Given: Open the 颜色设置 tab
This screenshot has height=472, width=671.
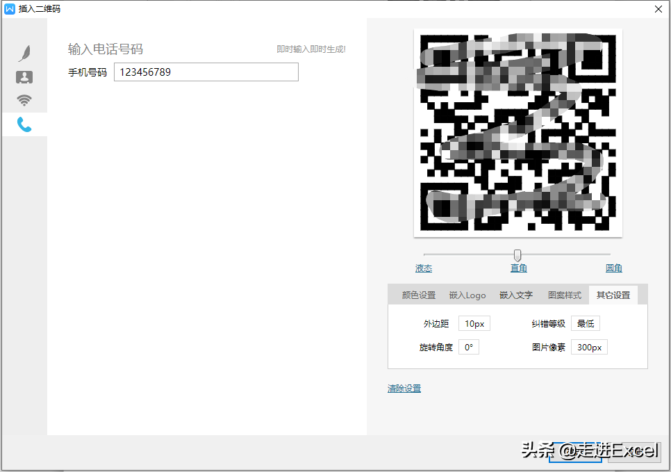Looking at the screenshot, I should [419, 295].
